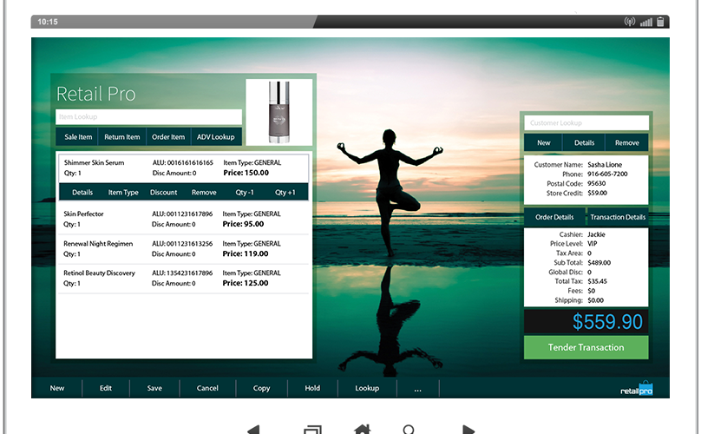Switch to the Order Details tab

554,217
